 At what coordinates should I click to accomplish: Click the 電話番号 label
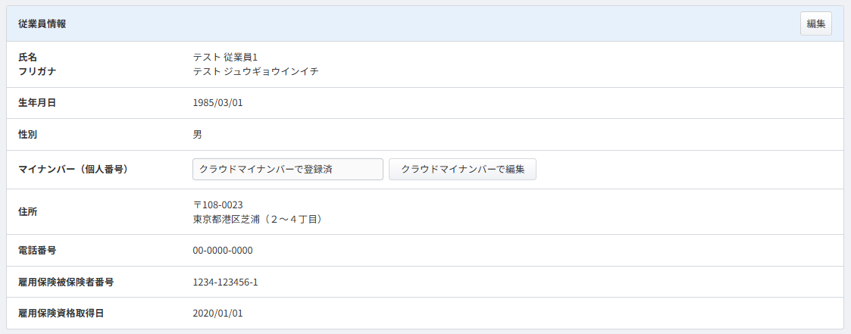click(x=37, y=251)
